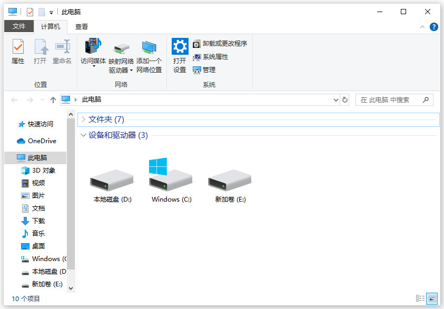
Task: Select the 新加卷 (E:) drive icon
Action: click(230, 181)
